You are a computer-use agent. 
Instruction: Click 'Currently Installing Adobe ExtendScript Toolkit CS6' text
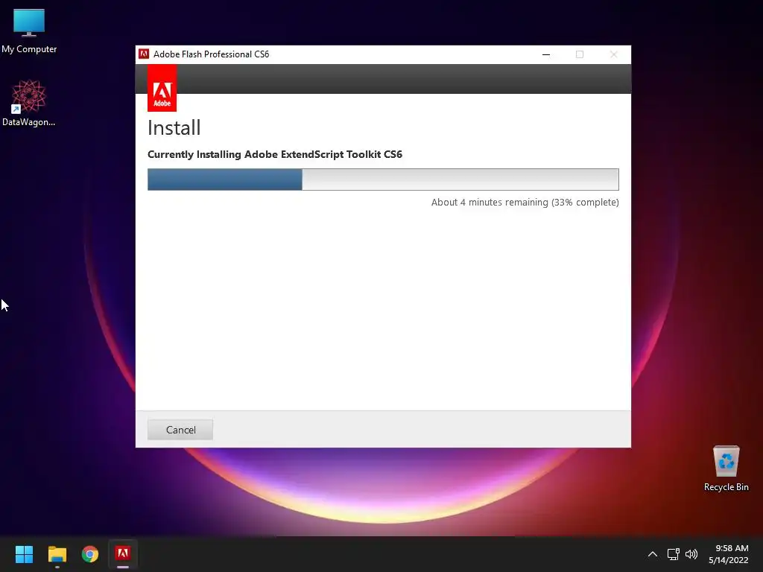275,155
